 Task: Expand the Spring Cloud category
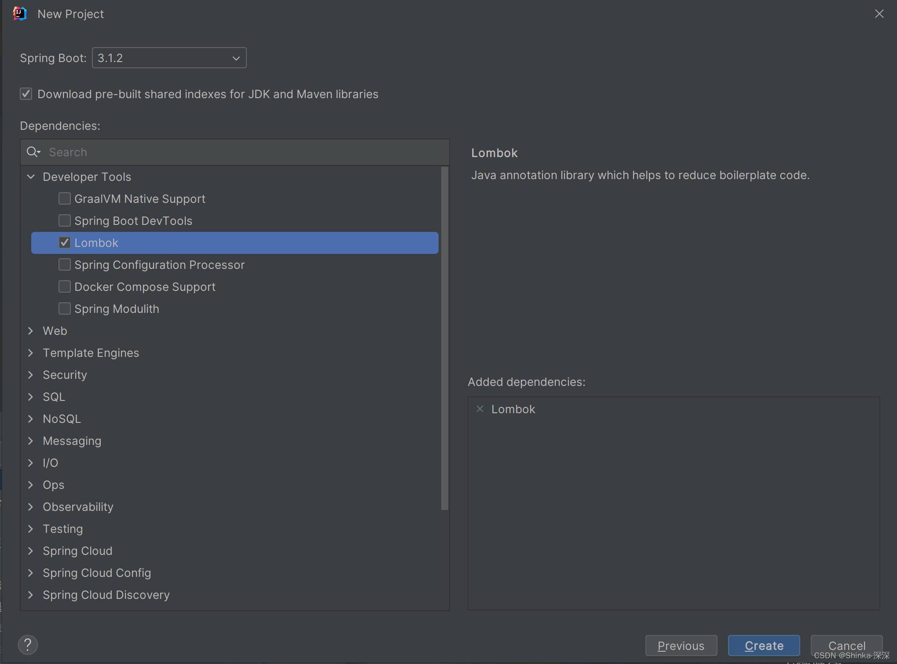point(31,551)
